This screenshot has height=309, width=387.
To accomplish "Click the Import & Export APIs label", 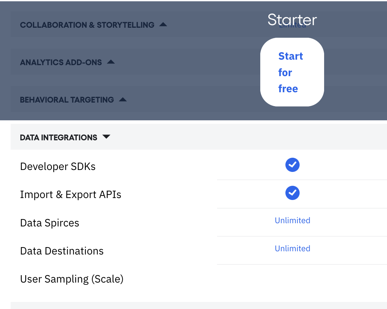I will pyautogui.click(x=71, y=195).
